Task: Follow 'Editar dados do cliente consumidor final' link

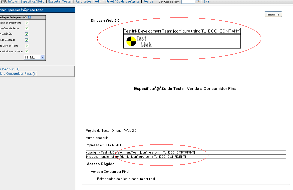Action: (126, 179)
